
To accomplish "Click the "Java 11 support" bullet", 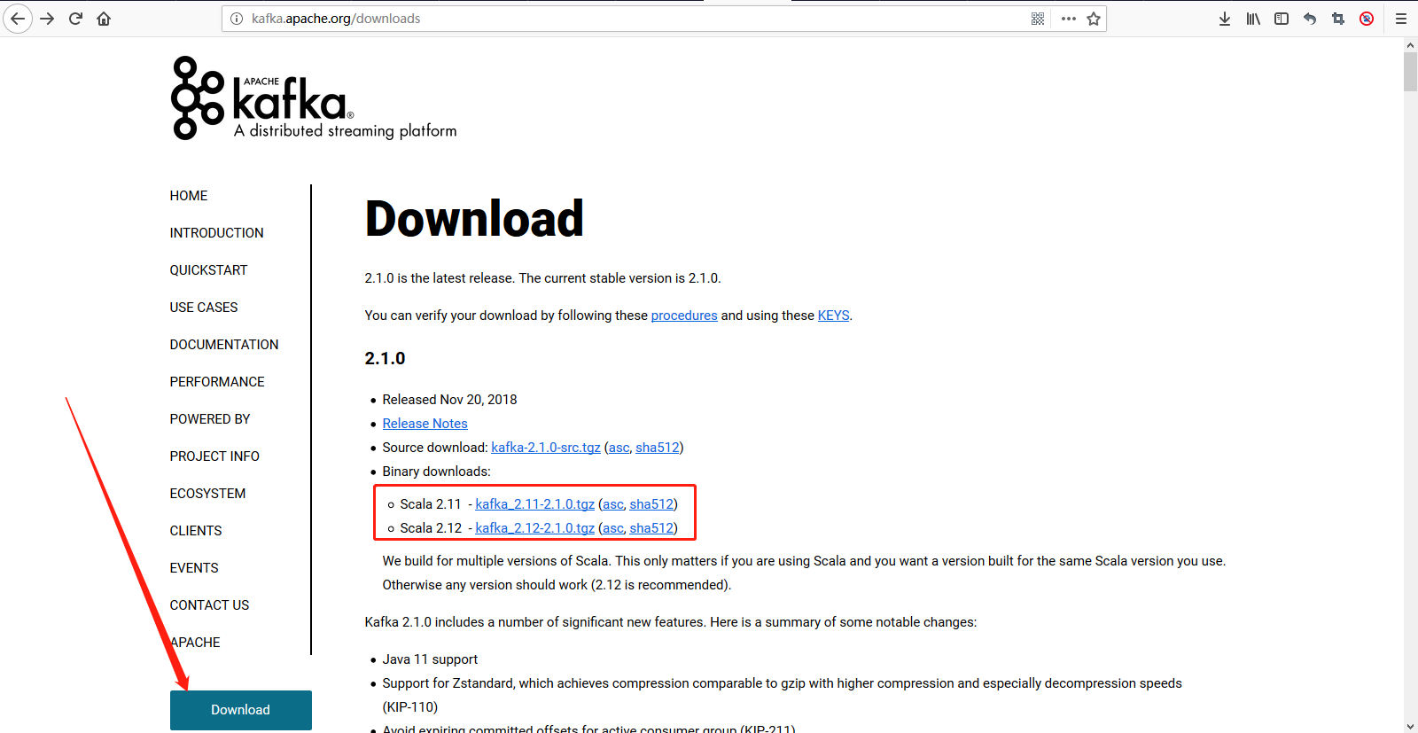I will click(430, 659).
